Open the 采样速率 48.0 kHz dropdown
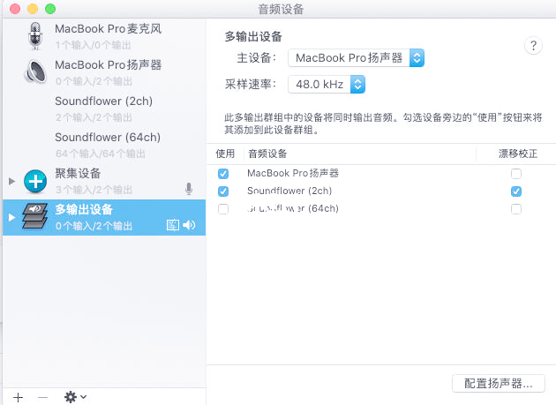Screen dimensions: 556x405 tap(327, 85)
